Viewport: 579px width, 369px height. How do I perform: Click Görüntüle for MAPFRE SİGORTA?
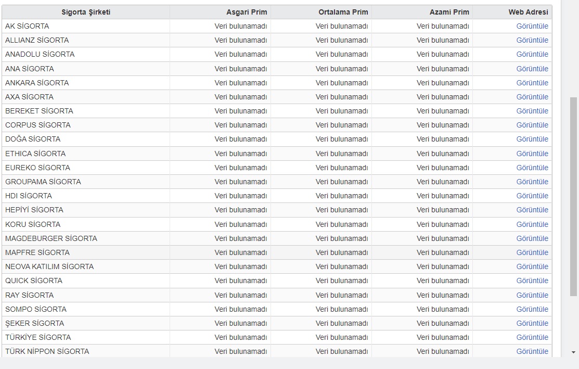tap(532, 252)
